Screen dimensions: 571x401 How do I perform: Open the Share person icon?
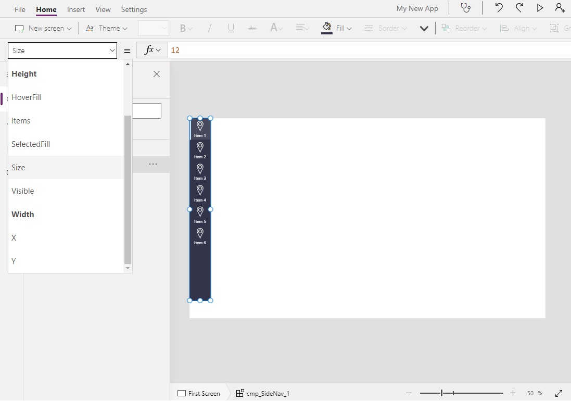pos(560,8)
